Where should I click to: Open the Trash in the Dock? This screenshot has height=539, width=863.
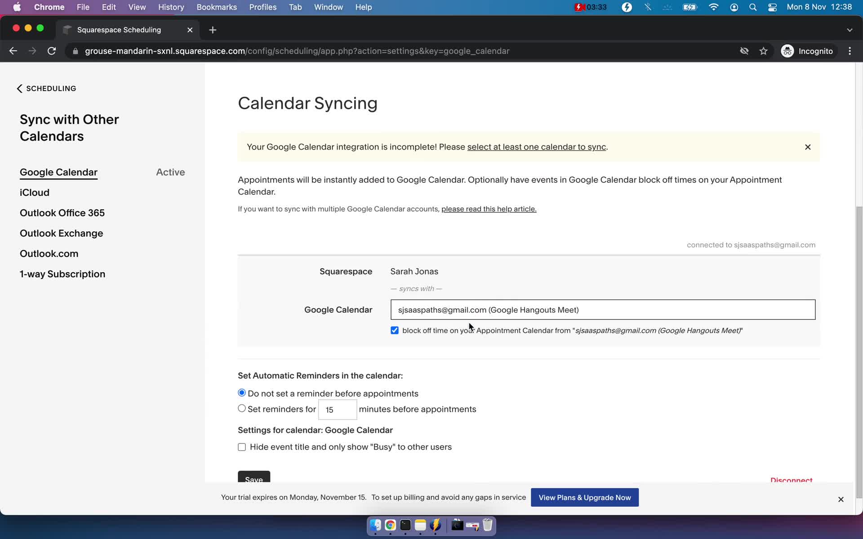click(488, 525)
